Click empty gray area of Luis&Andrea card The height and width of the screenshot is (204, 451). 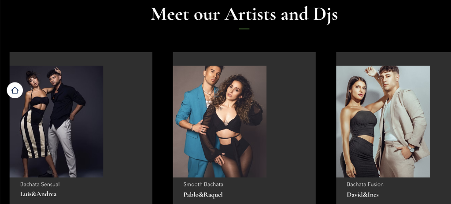coord(128,120)
